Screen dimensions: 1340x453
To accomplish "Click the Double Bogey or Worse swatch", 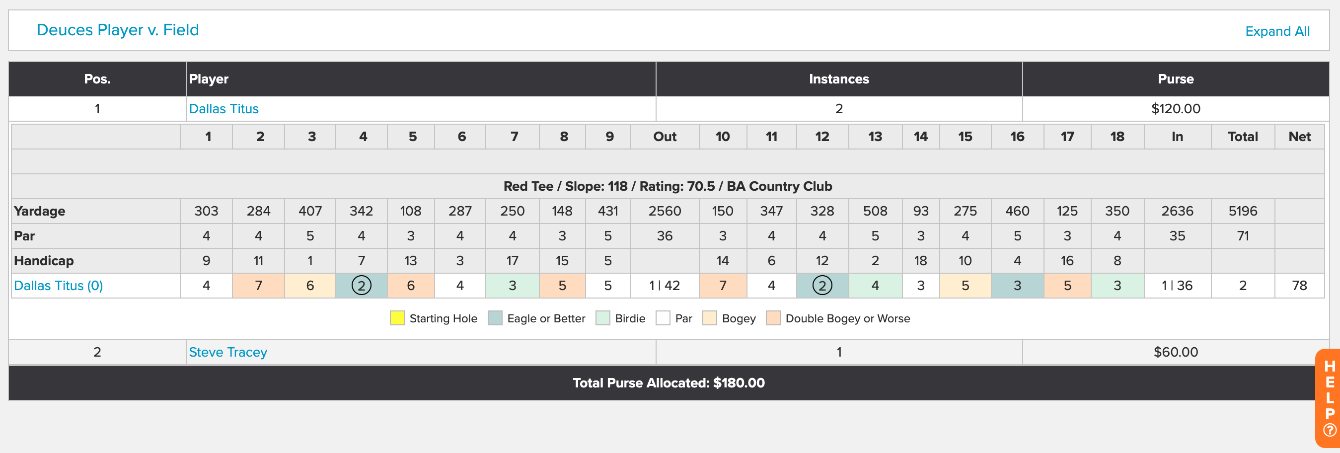I will point(773,318).
